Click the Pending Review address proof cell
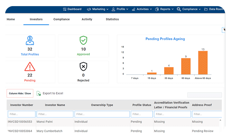232x139 pixels. (x=202, y=131)
